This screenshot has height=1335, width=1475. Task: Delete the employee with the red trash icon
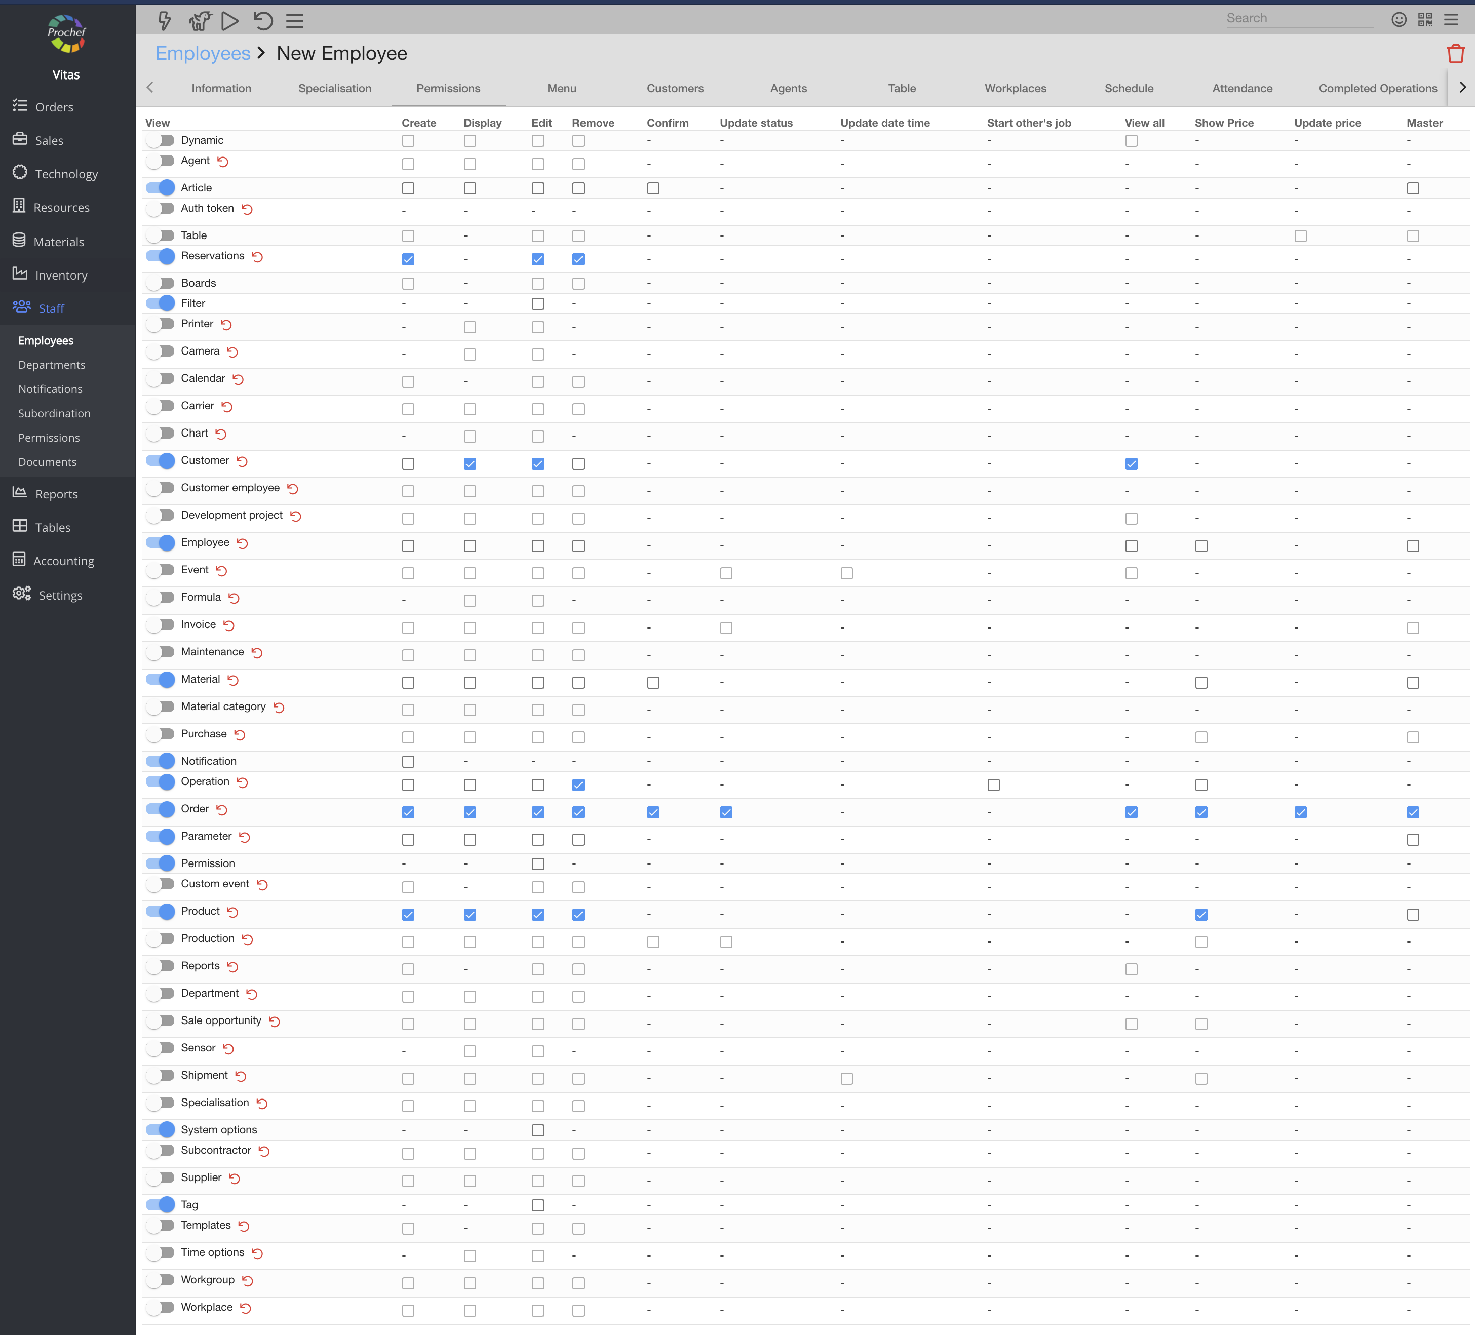click(x=1455, y=53)
